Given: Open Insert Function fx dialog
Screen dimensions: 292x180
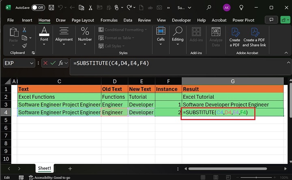Looking at the screenshot, I should [61, 63].
